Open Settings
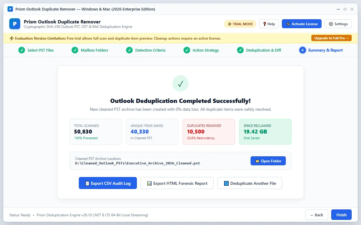This screenshot has width=361, height=225. 338,24
